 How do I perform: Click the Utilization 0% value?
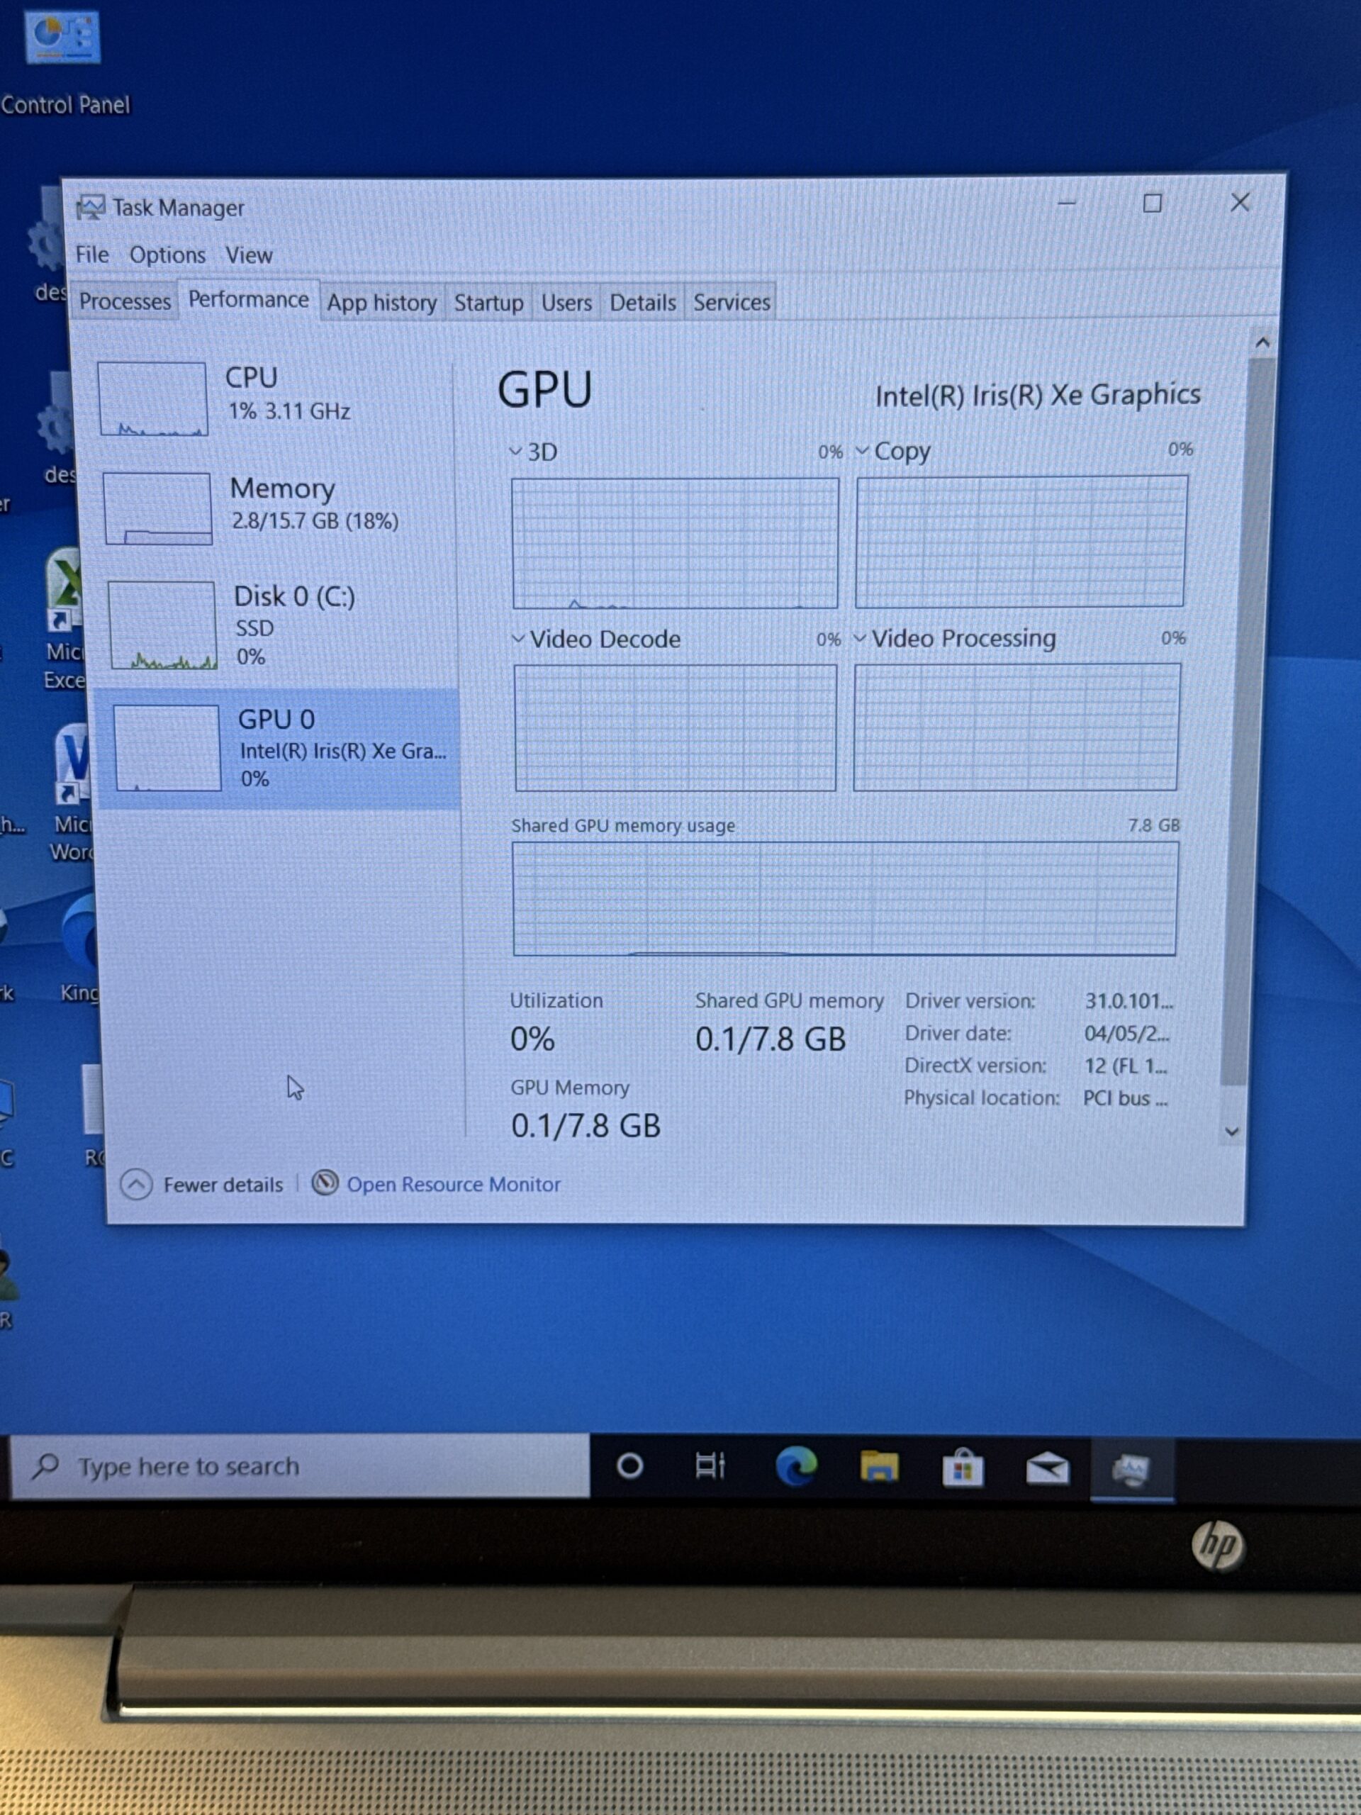[532, 1039]
